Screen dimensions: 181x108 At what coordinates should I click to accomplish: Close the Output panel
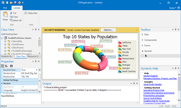137,83
